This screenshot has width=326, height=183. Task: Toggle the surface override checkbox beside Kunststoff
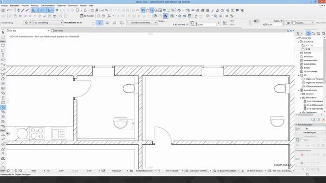click(x=294, y=23)
